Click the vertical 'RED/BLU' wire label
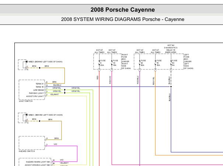223x166 pixels. (x=137, y=80)
